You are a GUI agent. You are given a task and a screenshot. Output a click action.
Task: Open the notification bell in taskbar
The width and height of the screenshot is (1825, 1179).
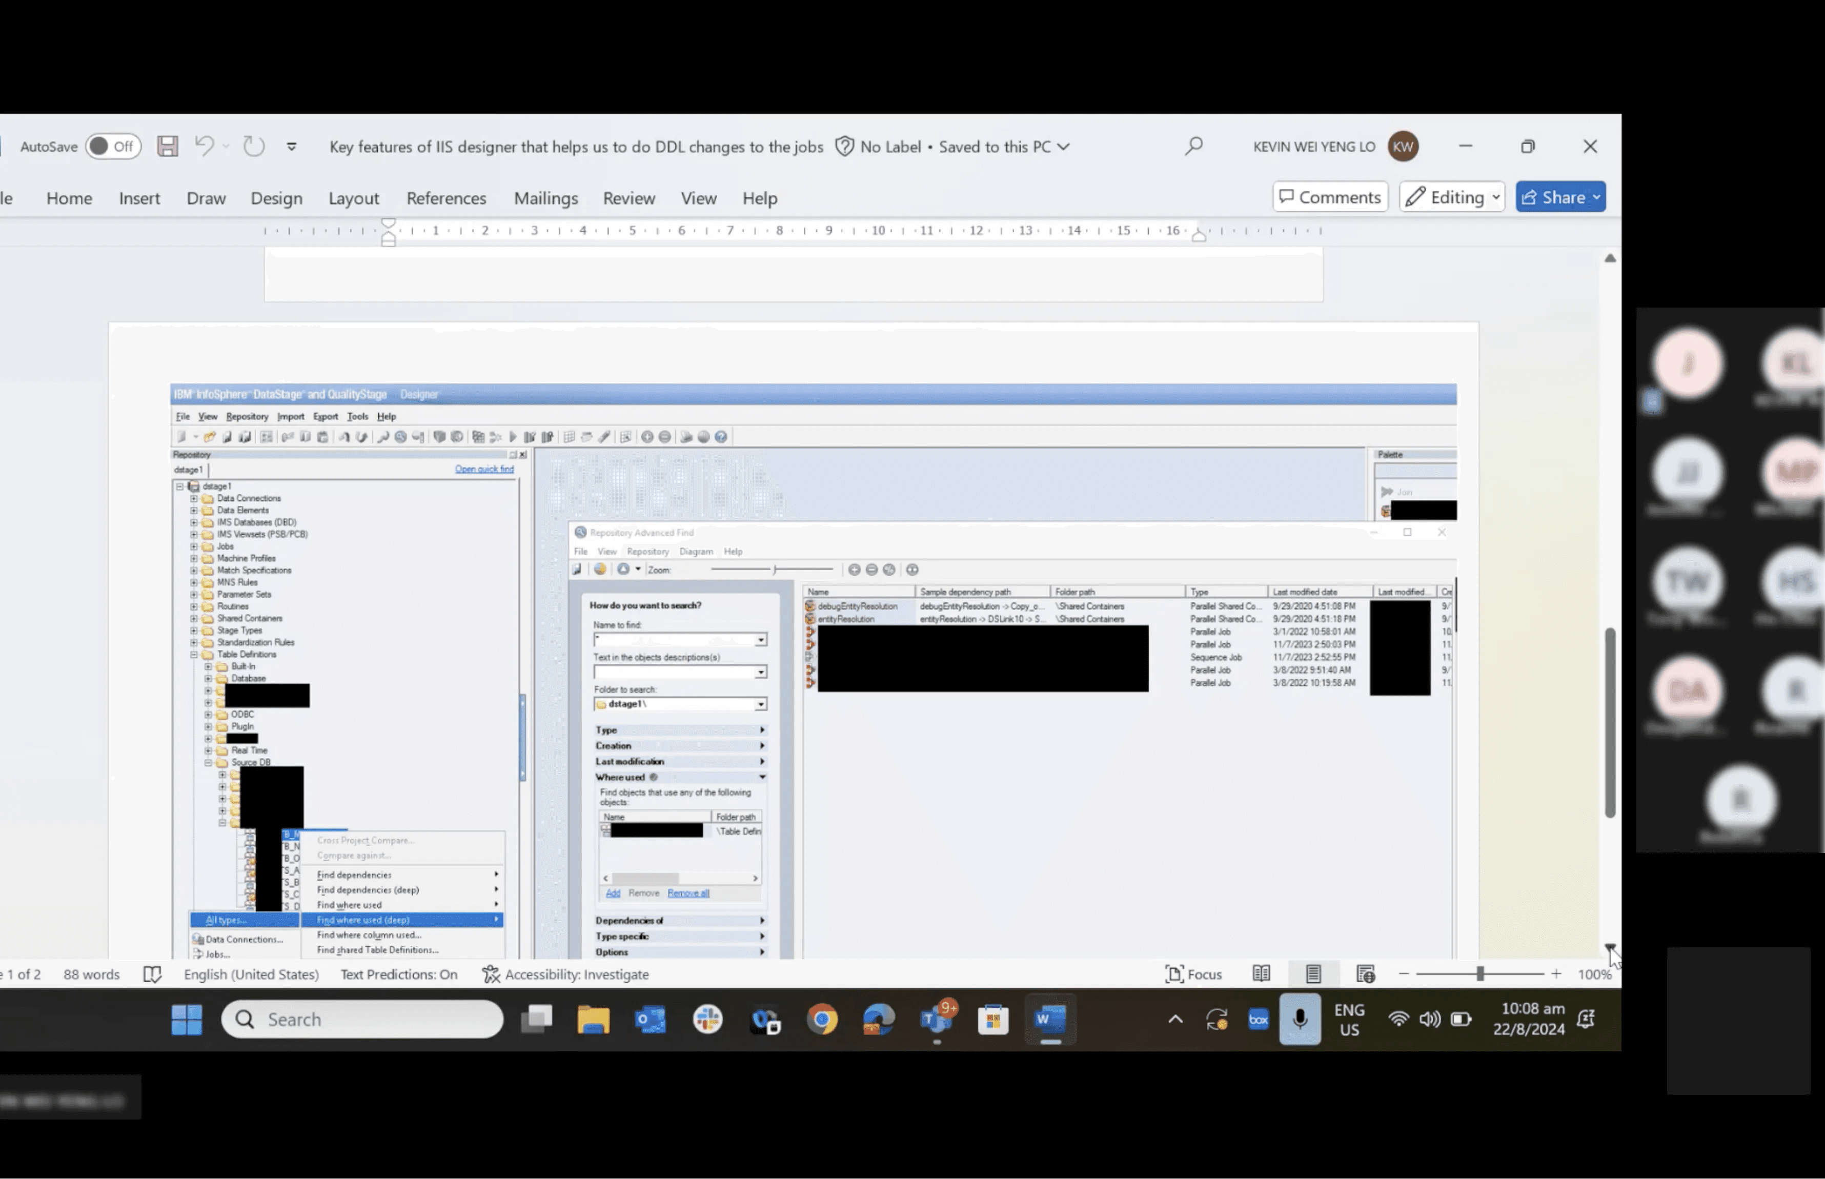[1587, 1019]
